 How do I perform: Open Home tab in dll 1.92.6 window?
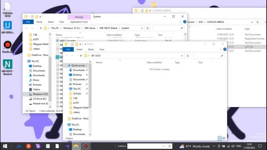tap(79, 49)
